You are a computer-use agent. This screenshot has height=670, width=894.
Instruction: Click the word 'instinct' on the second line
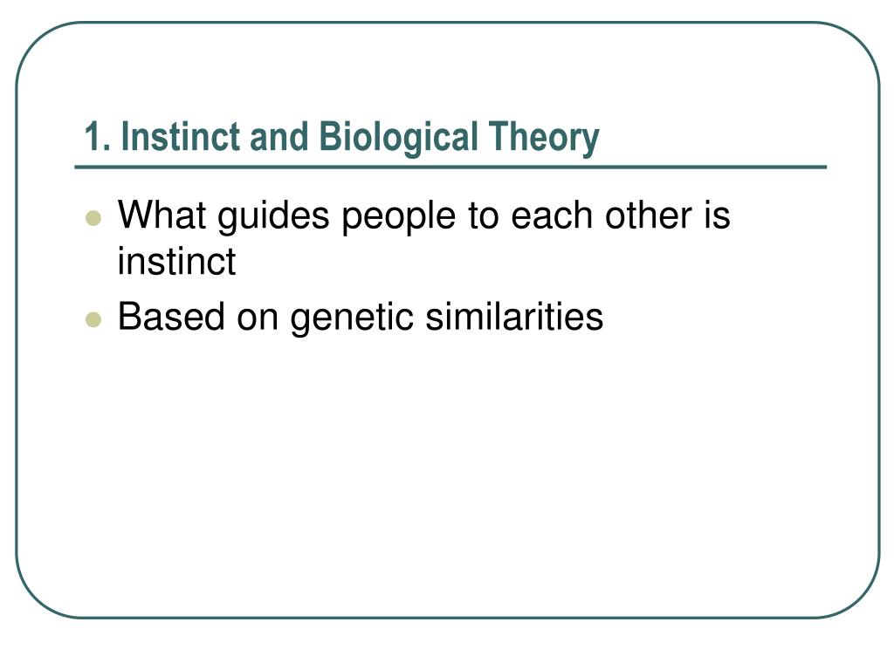tap(176, 261)
